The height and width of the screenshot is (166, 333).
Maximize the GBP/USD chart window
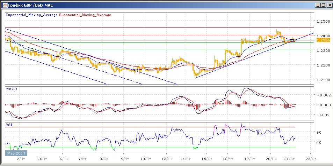click(x=323, y=5)
